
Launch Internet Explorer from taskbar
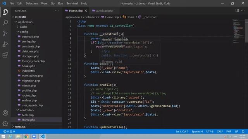point(10,136)
